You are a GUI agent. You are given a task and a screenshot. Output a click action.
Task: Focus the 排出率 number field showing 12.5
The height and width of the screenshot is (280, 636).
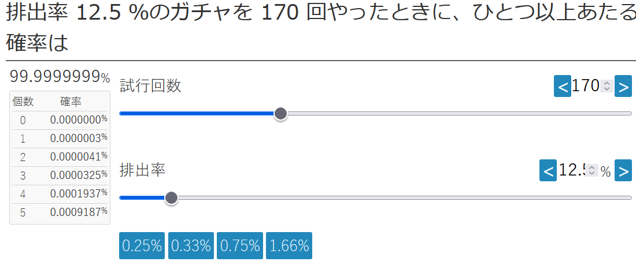click(x=572, y=171)
